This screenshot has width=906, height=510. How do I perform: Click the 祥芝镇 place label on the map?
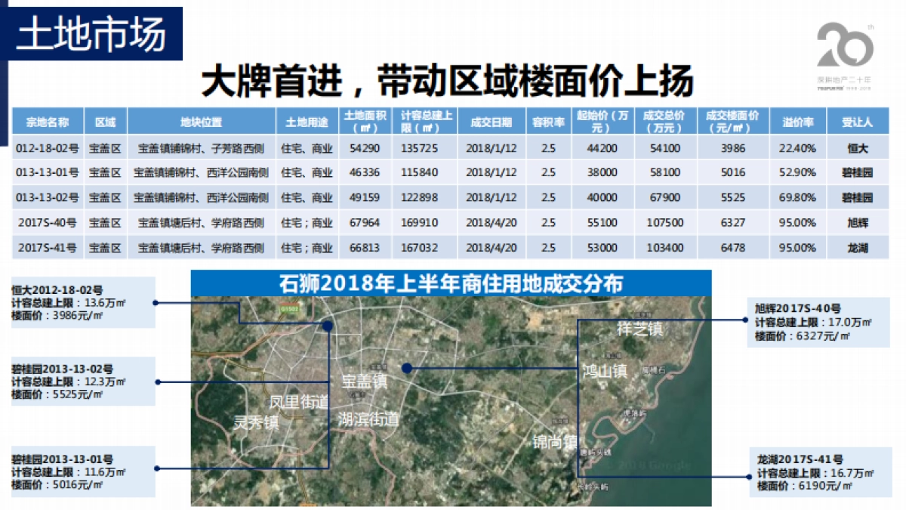pos(639,329)
